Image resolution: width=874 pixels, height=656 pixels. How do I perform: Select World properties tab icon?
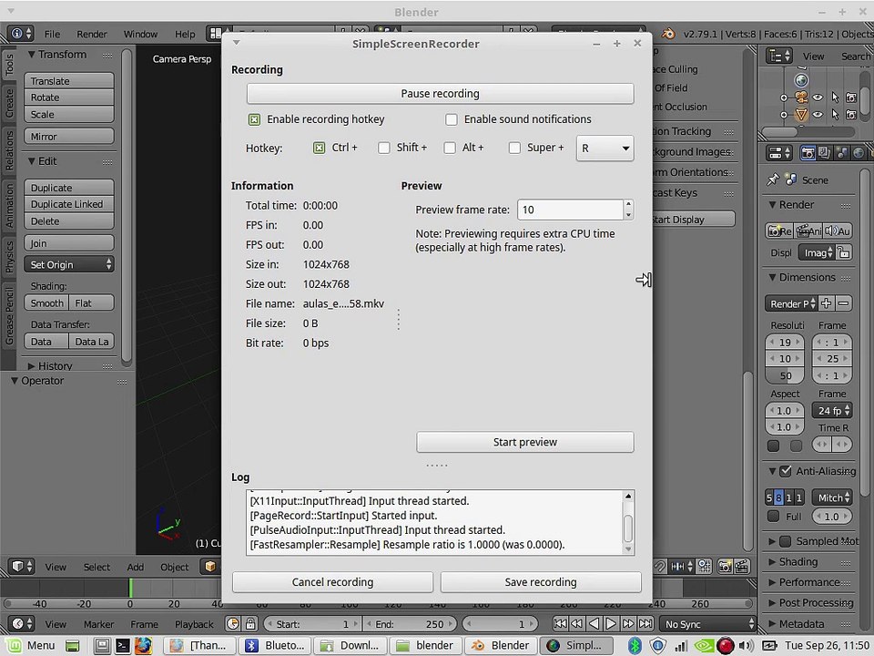tap(859, 153)
